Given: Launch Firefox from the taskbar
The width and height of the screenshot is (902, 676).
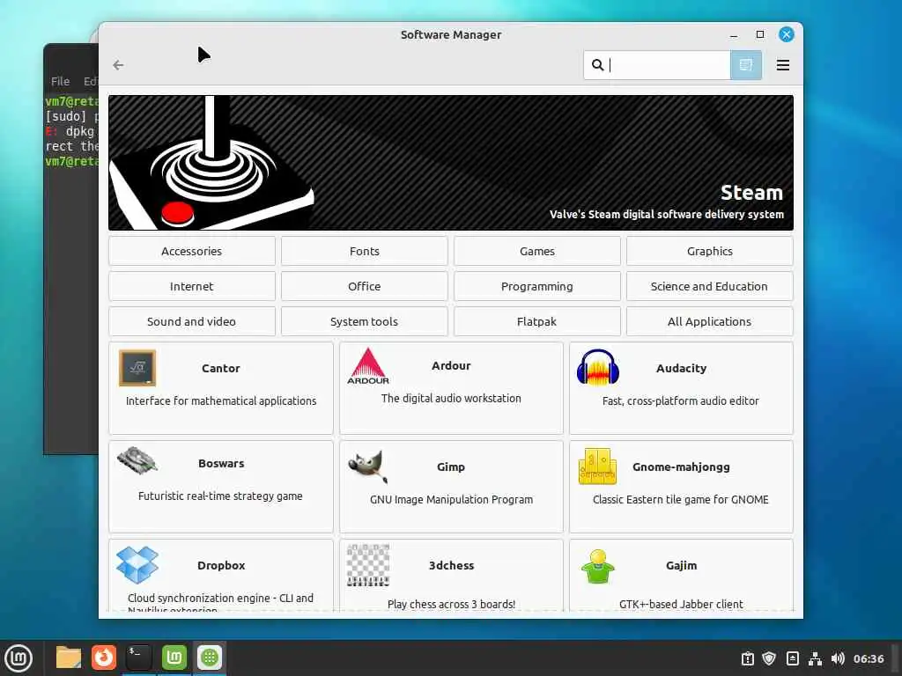Looking at the screenshot, I should tap(104, 658).
